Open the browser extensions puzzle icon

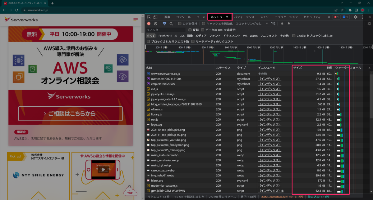(350, 10)
